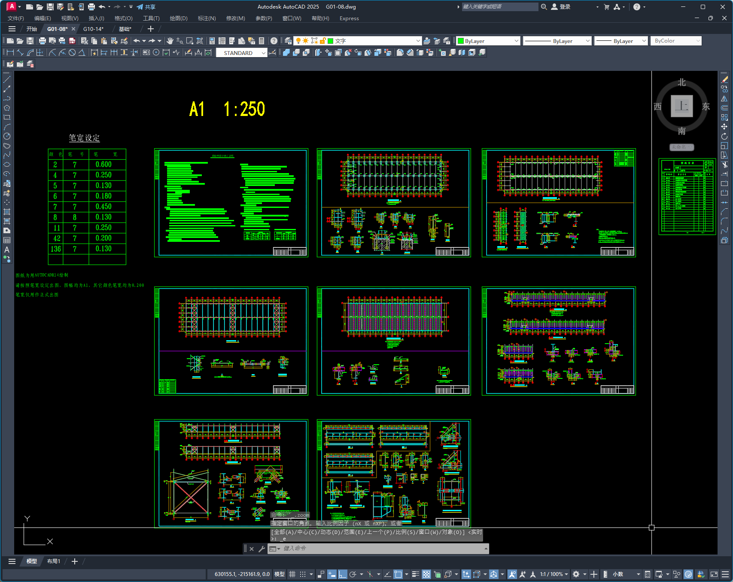Click the Help question mark toolbar icon

pyautogui.click(x=274, y=41)
